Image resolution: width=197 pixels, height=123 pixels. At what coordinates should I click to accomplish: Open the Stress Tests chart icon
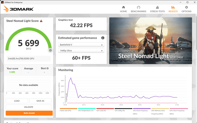click(157, 7)
